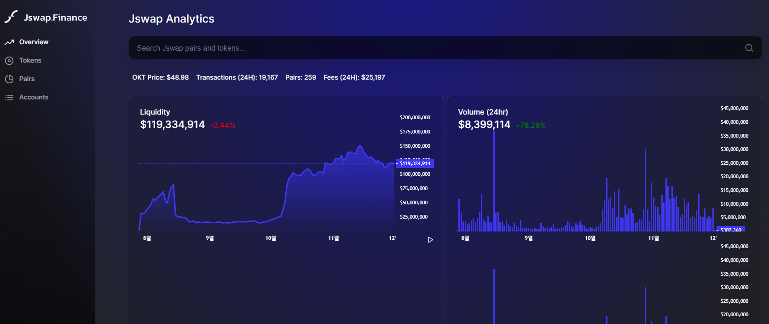Click the Liquidity chart title
The image size is (769, 324).
click(x=155, y=112)
